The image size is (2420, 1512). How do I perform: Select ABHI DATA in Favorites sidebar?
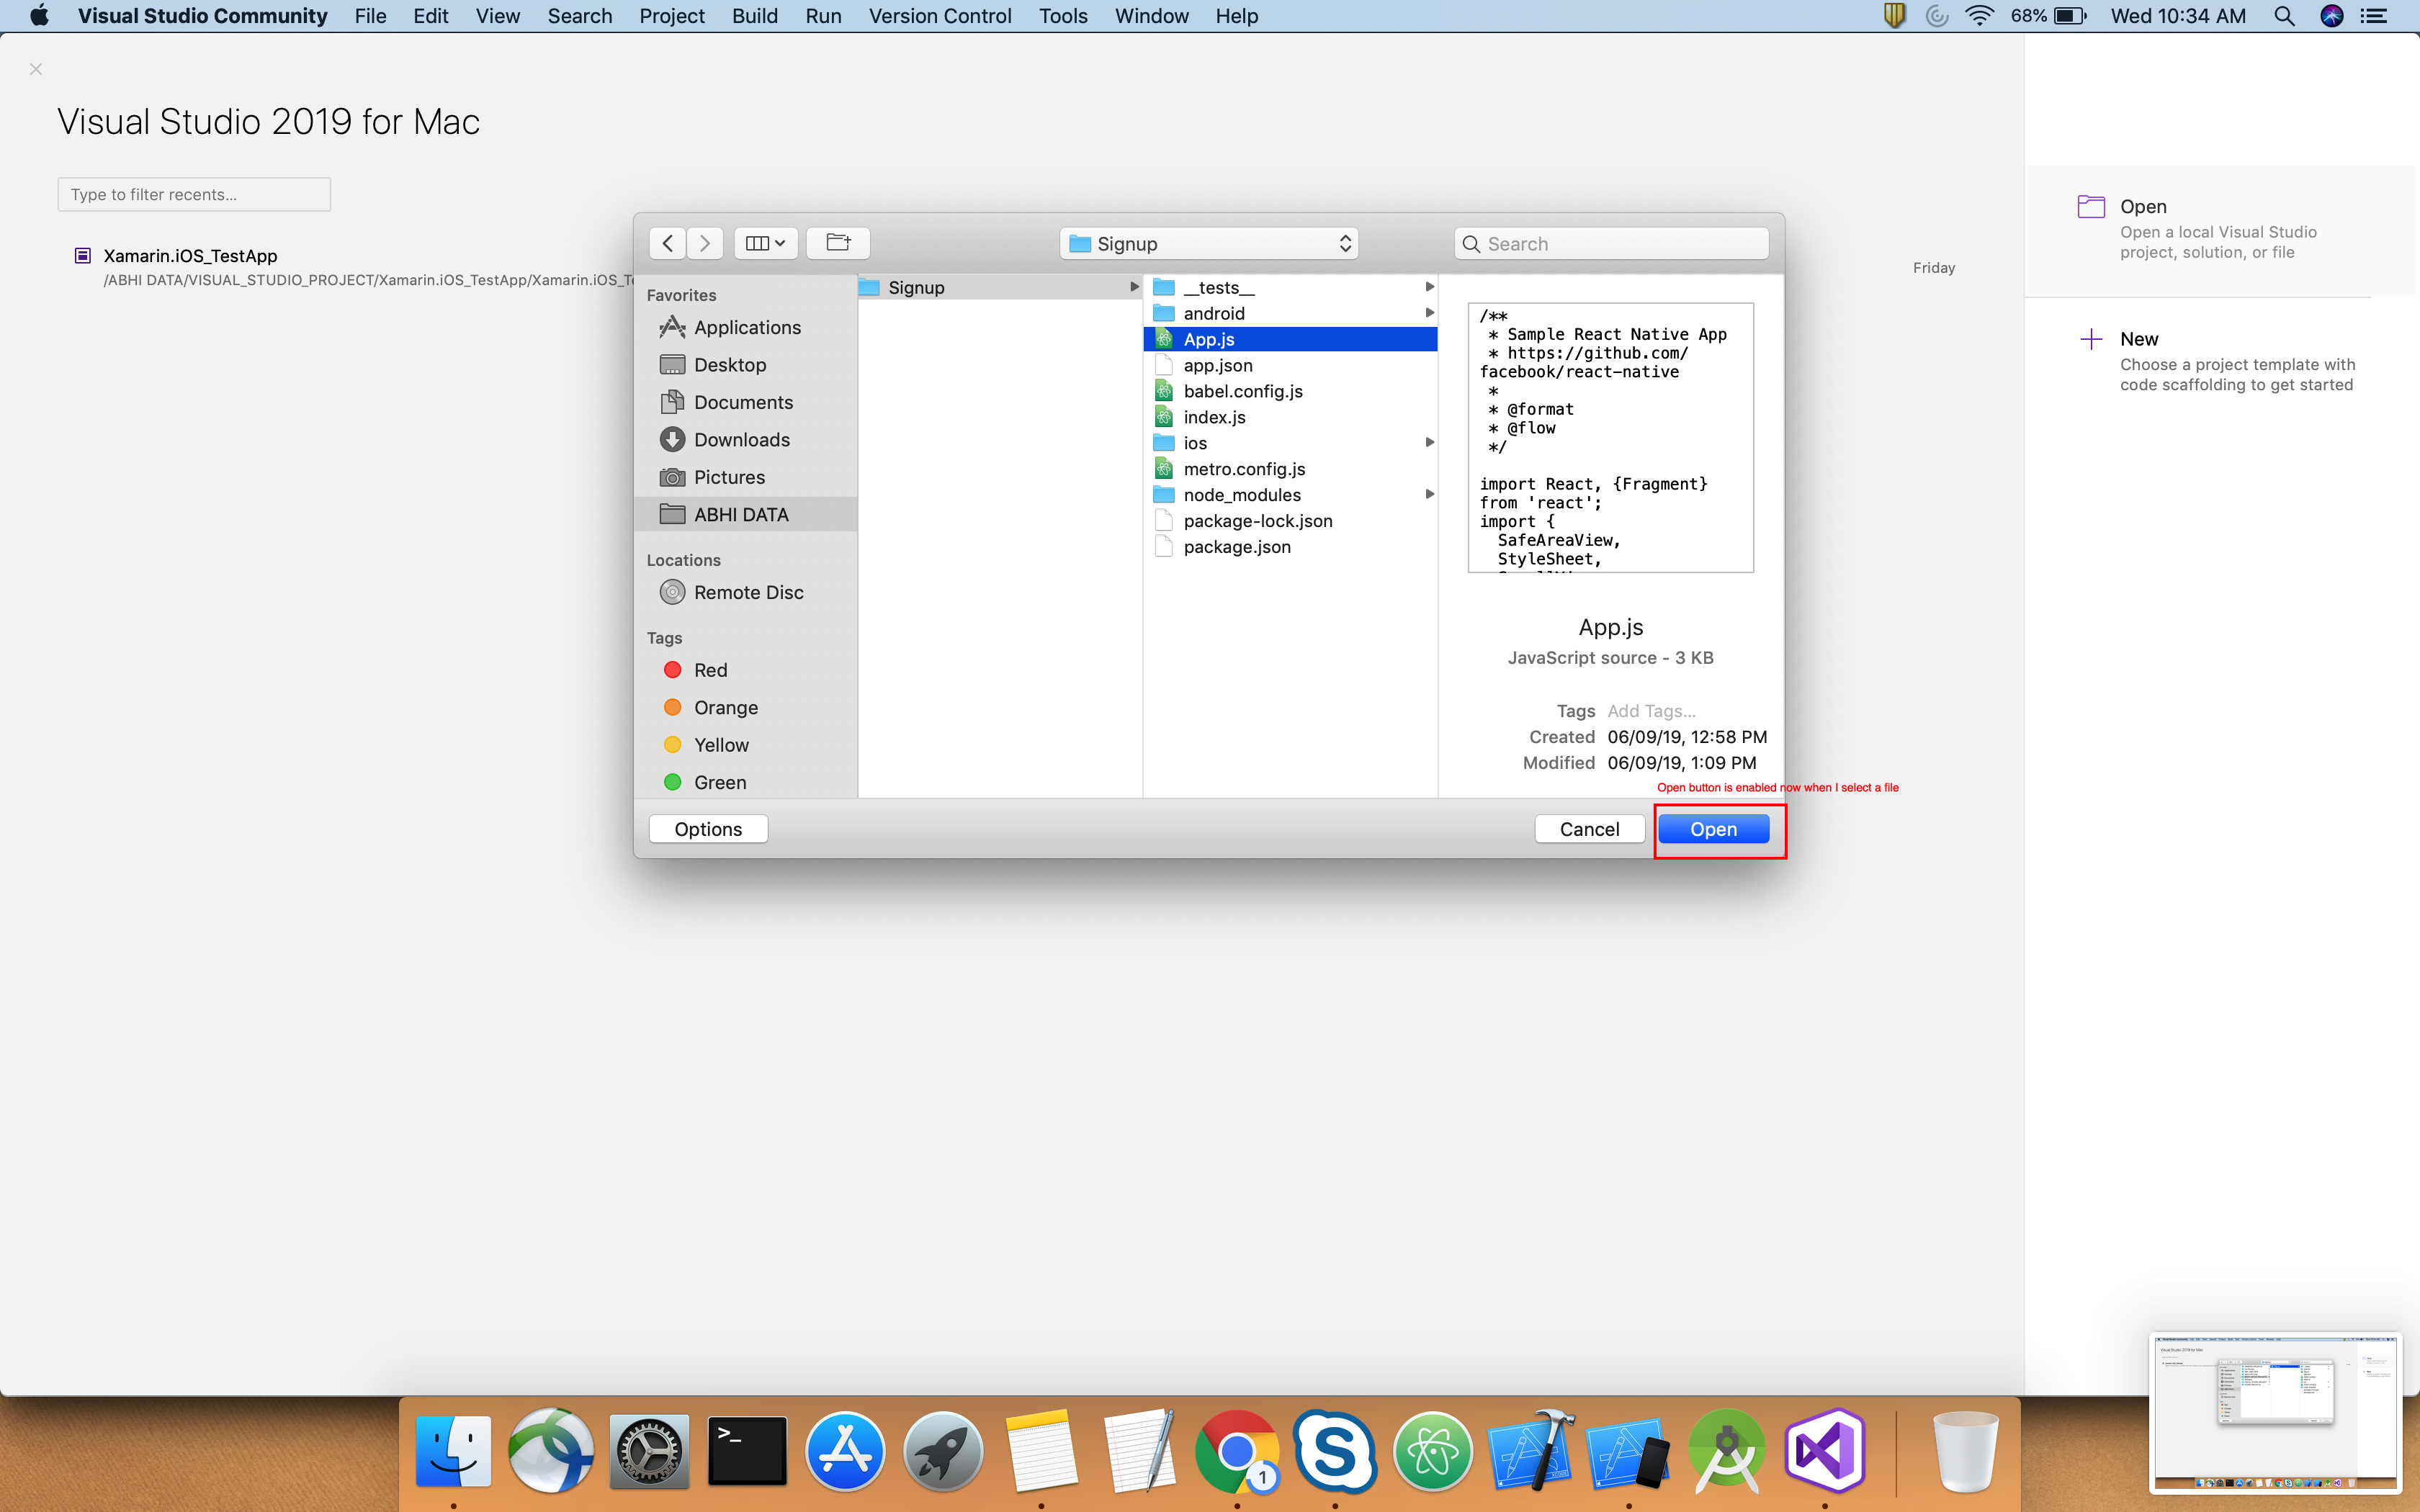(746, 514)
